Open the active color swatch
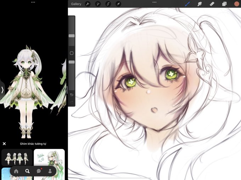The width and height of the screenshot is (241, 180). [237, 4]
